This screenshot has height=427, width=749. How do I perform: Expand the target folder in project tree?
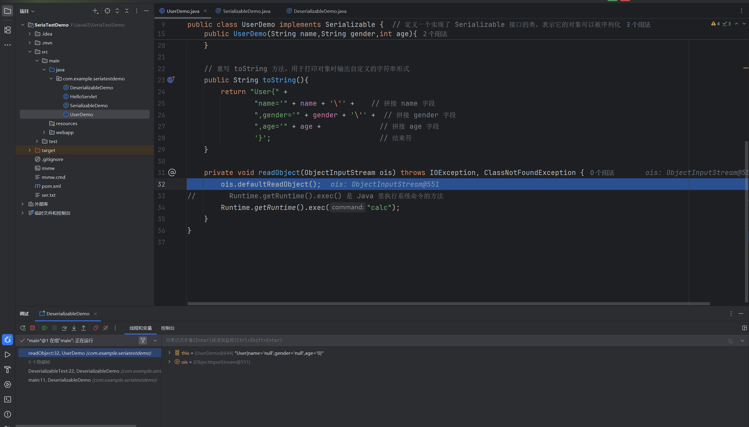click(30, 150)
